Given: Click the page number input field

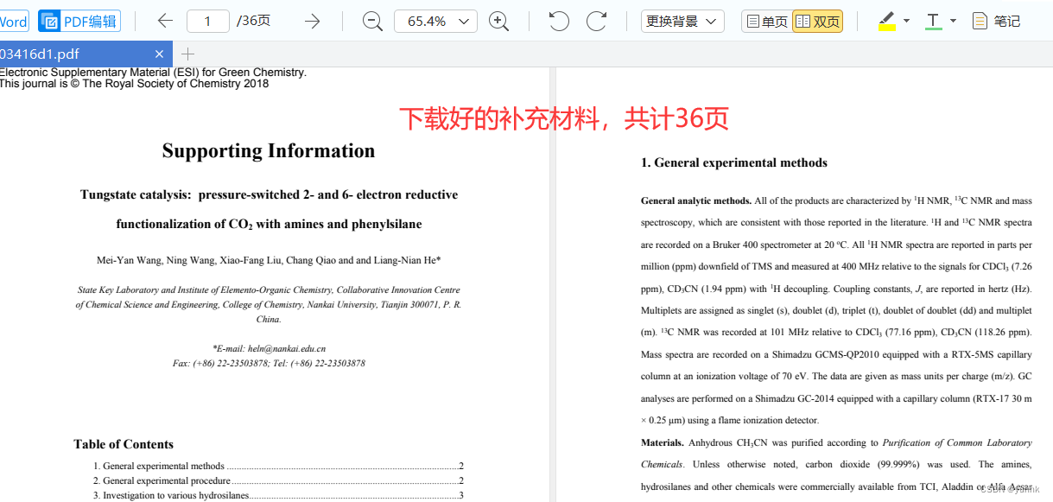Looking at the screenshot, I should (208, 21).
